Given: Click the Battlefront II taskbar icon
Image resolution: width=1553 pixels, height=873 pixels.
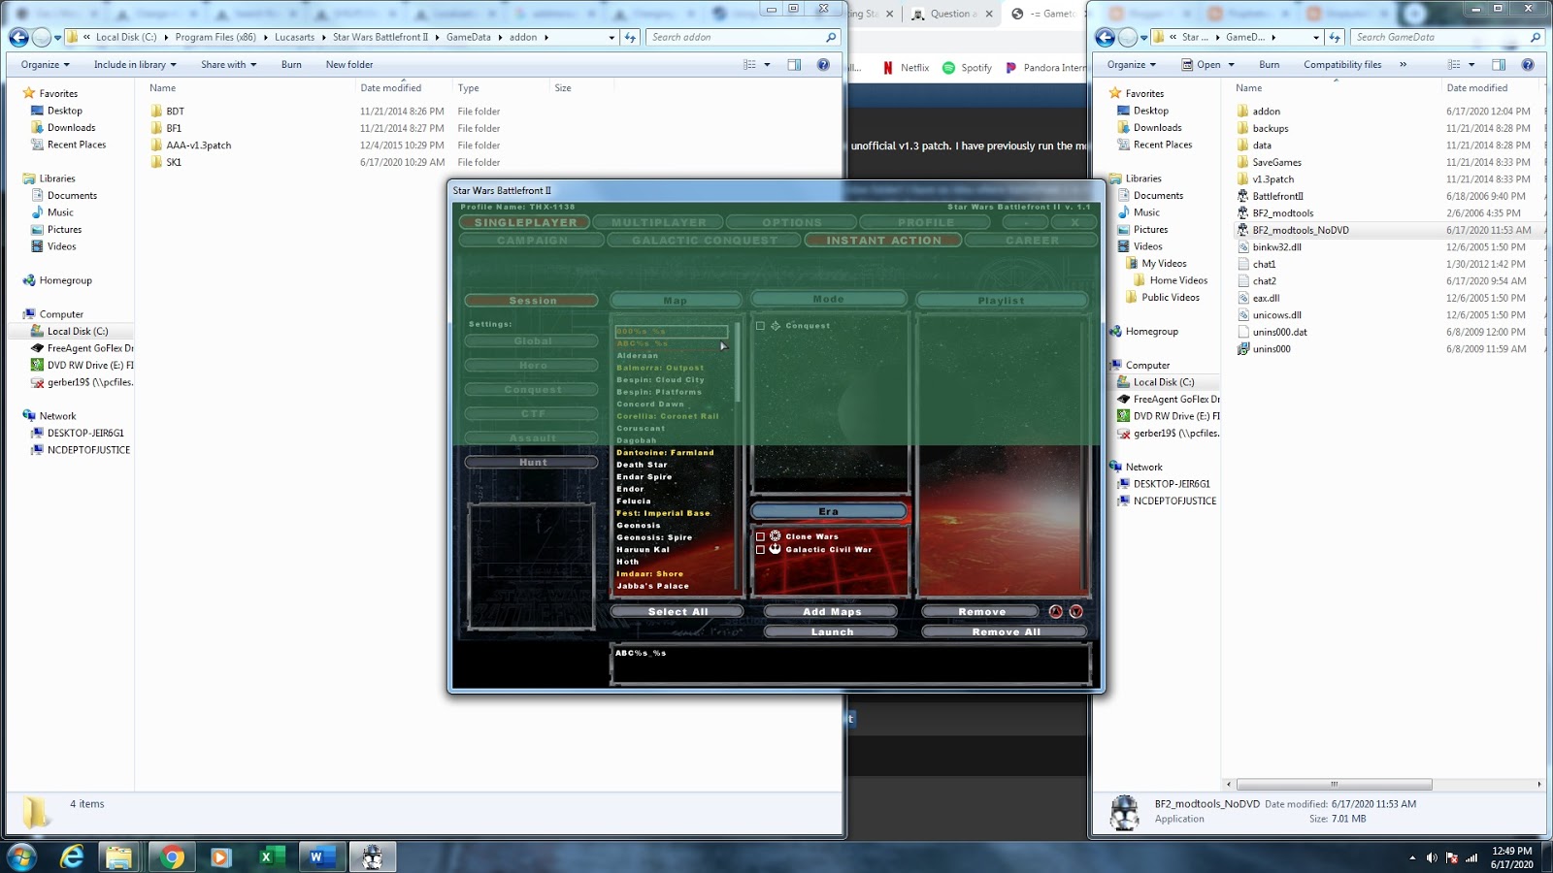Looking at the screenshot, I should pyautogui.click(x=372, y=857).
